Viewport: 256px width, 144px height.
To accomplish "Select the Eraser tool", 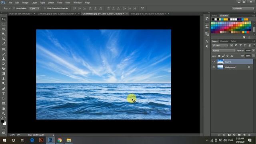I will (4, 68).
